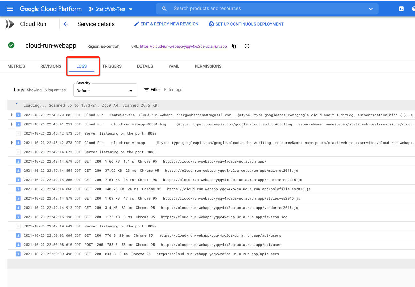The image size is (415, 287).
Task: Click the Cloud Run logo icon
Action: (9, 24)
